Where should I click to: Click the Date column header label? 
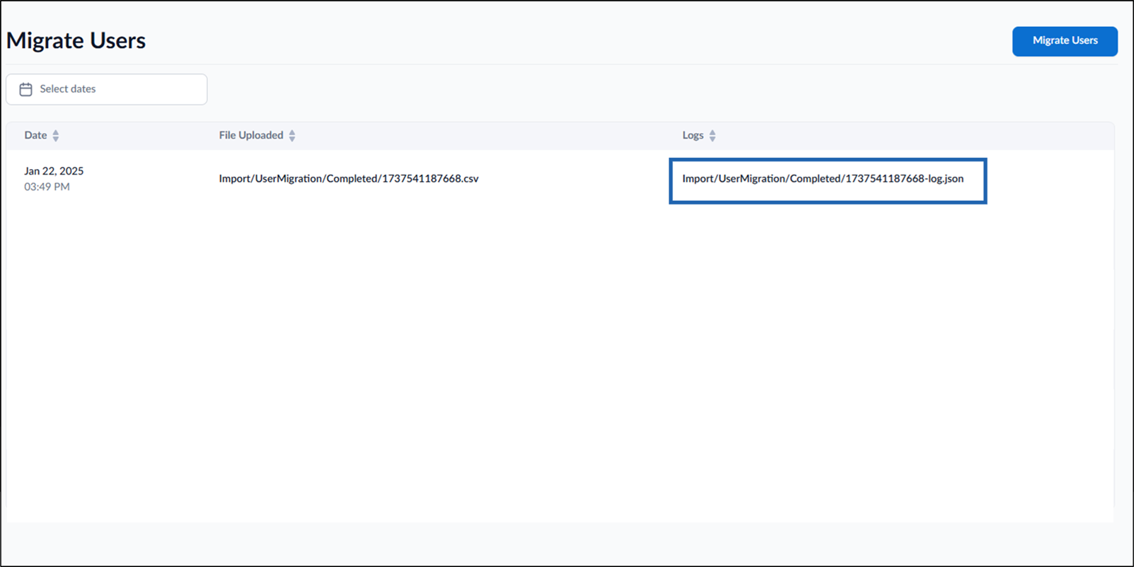pos(35,135)
